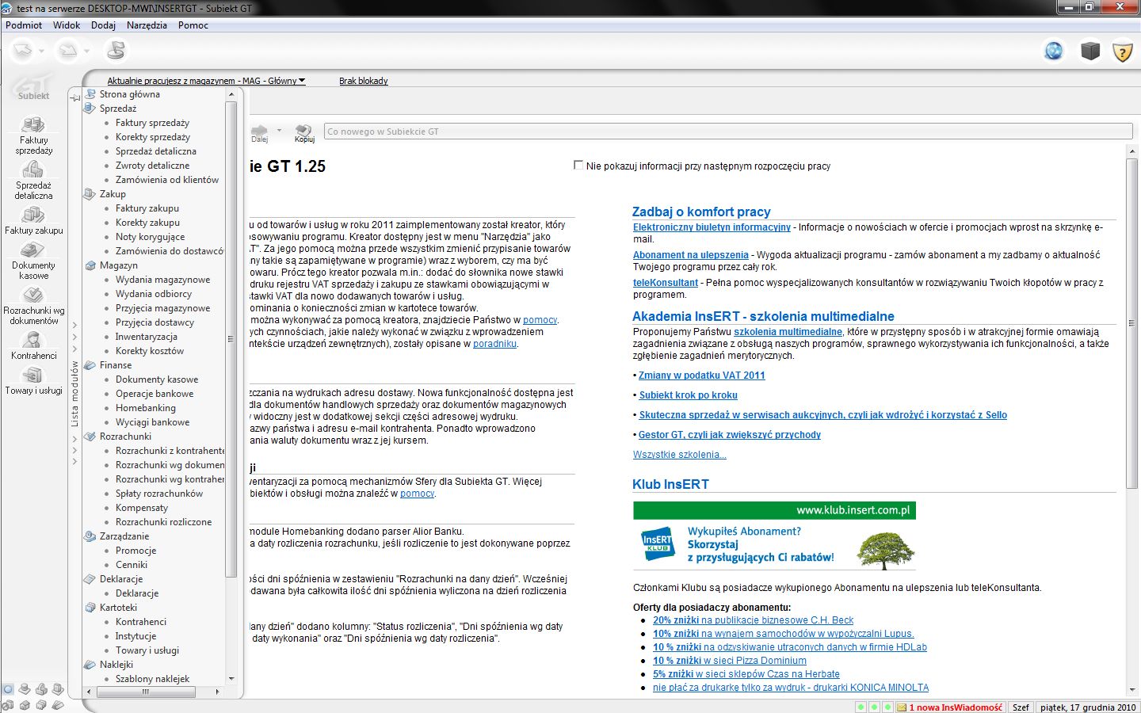Open 'Abonament na ulepszenia' link
The width and height of the screenshot is (1141, 713).
(x=690, y=255)
